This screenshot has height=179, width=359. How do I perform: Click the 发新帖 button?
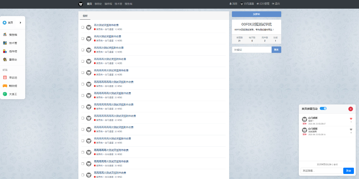click(256, 14)
